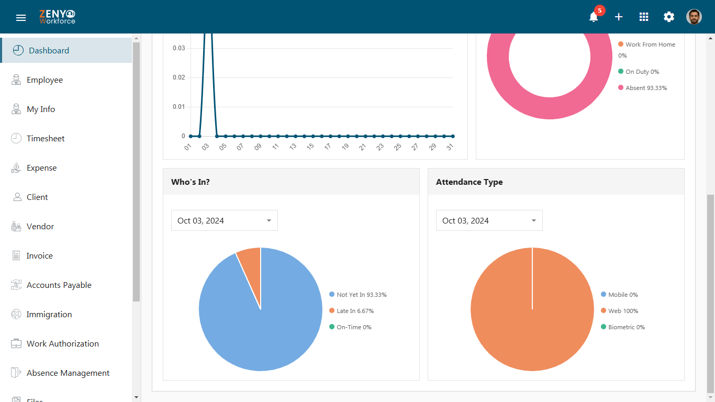The width and height of the screenshot is (715, 402).
Task: Click the Who's In? card heading
Action: pos(191,182)
